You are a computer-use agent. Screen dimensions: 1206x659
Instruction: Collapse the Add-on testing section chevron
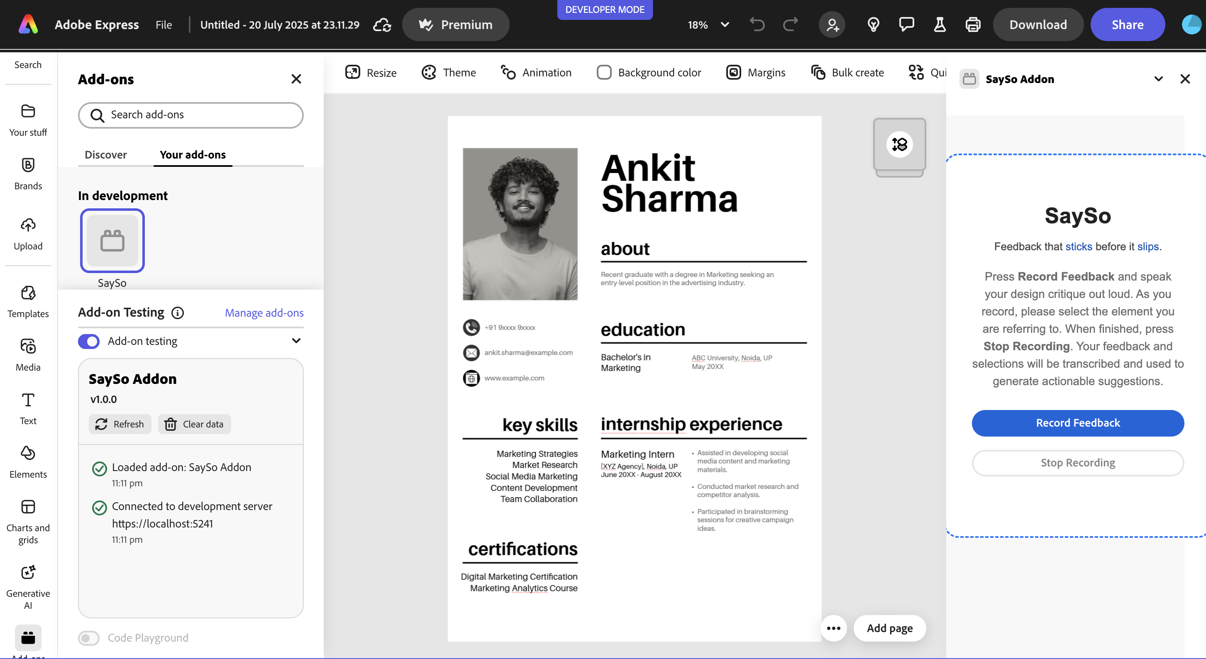click(x=296, y=341)
